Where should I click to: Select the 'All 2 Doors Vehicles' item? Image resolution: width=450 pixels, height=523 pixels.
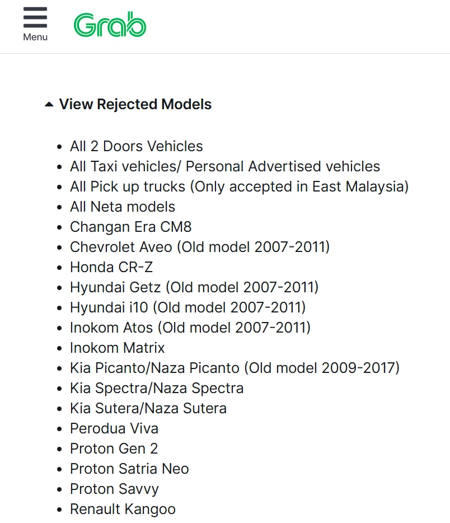[x=136, y=147]
